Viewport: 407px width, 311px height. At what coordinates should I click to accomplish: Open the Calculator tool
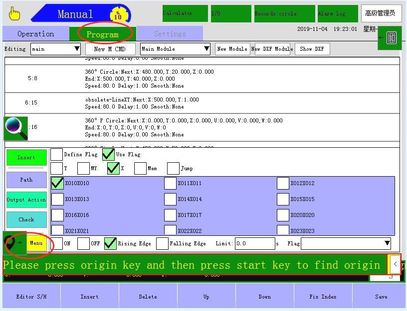click(x=185, y=13)
